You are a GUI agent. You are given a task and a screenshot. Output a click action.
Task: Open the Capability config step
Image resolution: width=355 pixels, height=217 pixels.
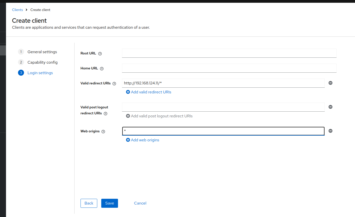(x=42, y=62)
